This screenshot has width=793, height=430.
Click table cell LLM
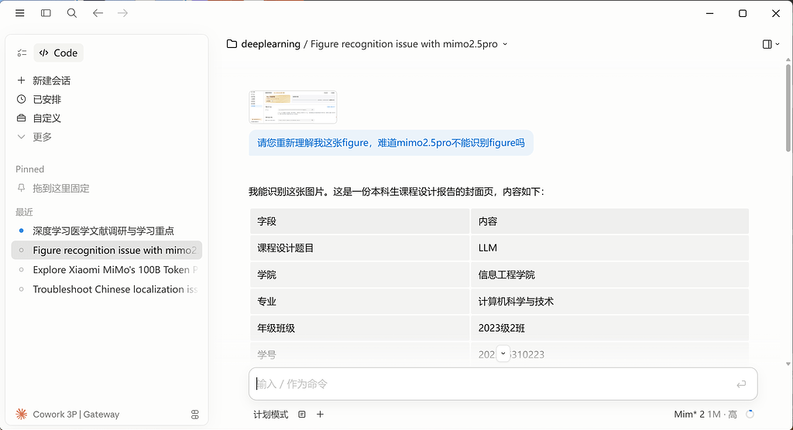[609, 247]
